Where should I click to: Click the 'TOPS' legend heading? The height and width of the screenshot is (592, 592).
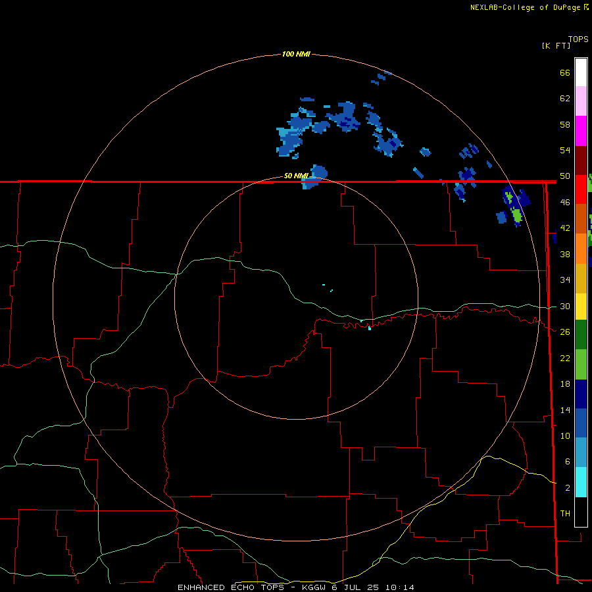[x=578, y=39]
